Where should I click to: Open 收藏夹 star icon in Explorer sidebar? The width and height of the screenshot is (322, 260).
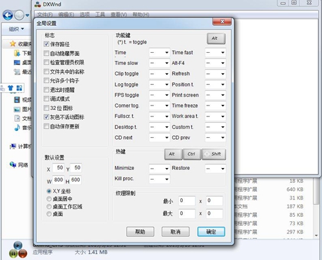[13, 44]
